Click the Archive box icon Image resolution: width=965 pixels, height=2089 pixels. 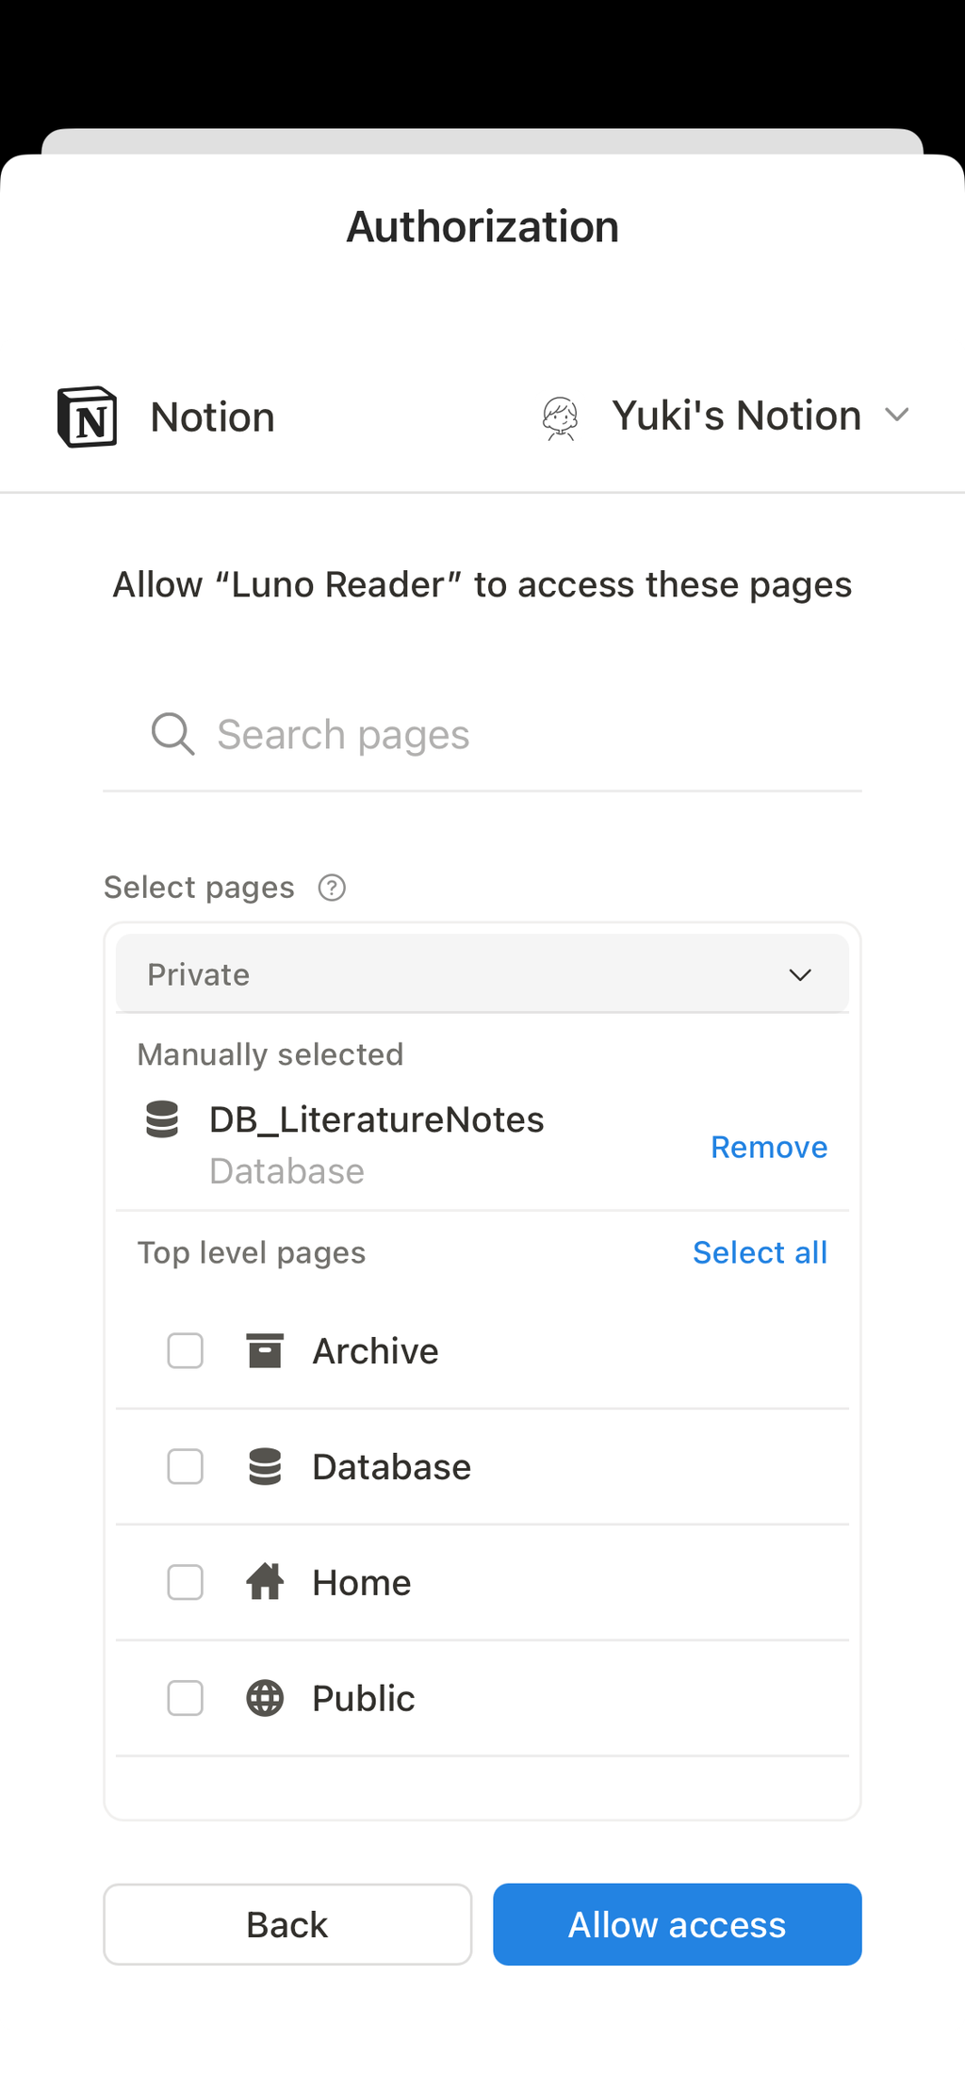point(265,1350)
